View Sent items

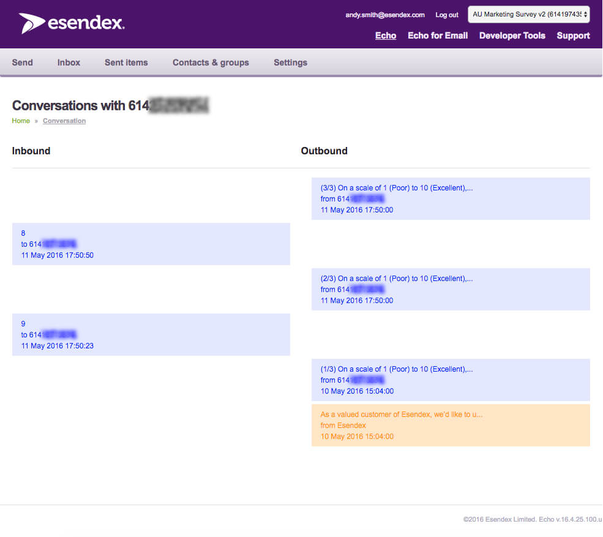click(126, 62)
